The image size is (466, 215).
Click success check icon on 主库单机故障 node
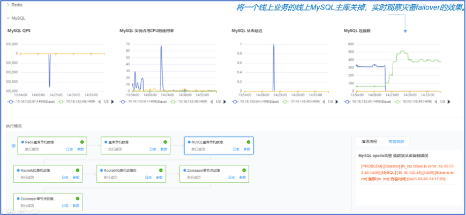165,142
